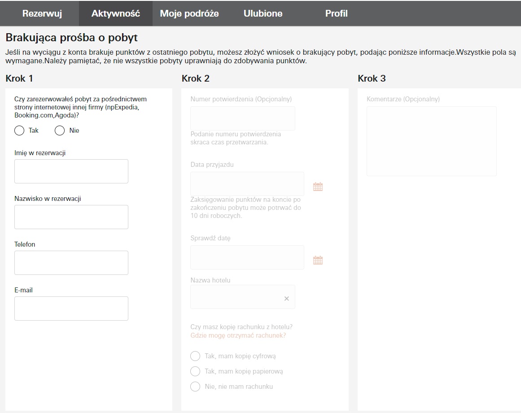Open the checkout date calendar icon
The image size is (521, 413).
tap(318, 260)
